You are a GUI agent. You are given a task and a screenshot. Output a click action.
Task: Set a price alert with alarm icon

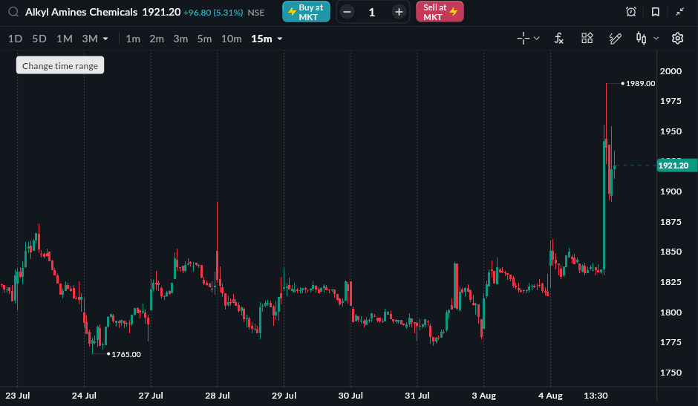(630, 12)
